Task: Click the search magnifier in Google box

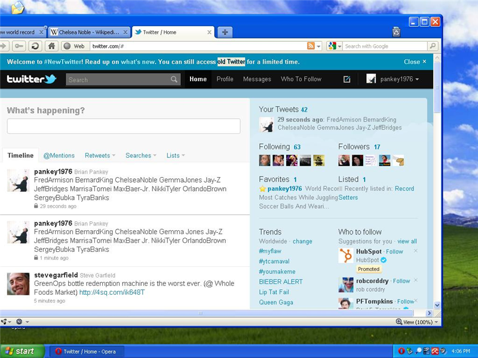Action: point(433,47)
